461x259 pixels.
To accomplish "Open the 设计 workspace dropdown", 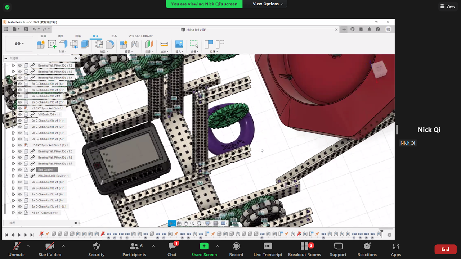I will click(19, 44).
